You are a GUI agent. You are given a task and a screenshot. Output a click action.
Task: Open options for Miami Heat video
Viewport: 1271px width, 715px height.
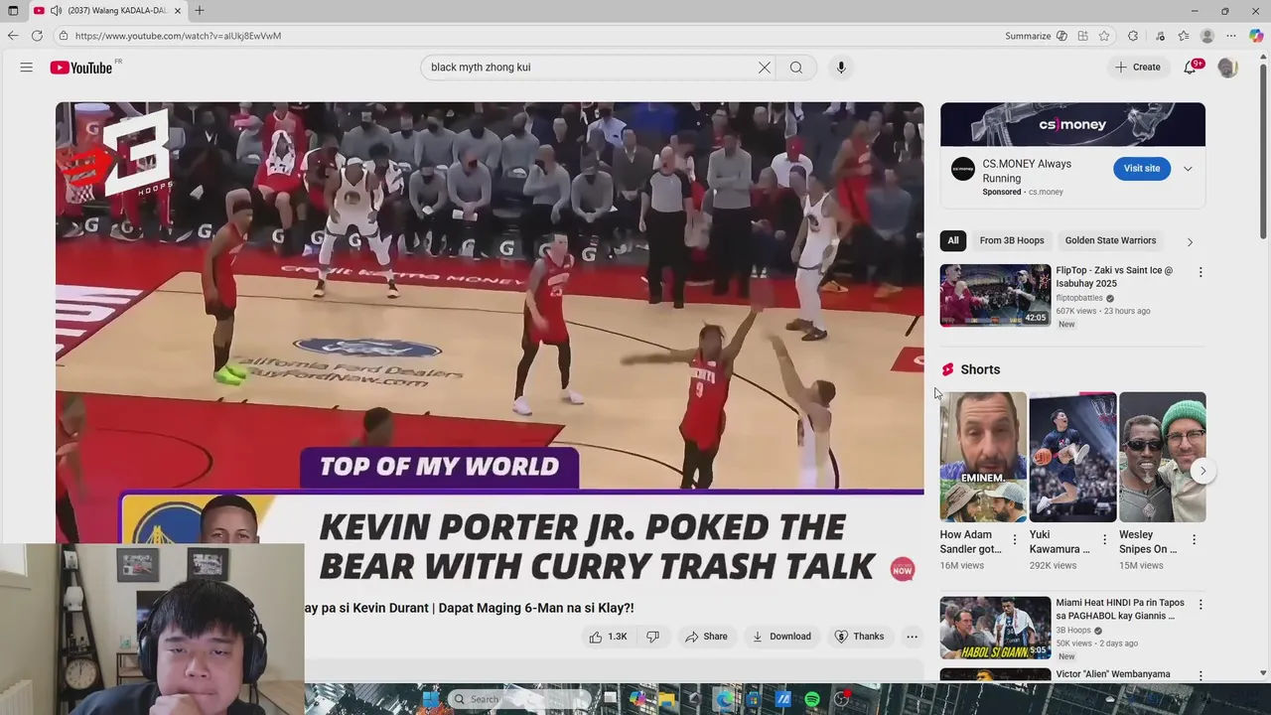coord(1200,604)
